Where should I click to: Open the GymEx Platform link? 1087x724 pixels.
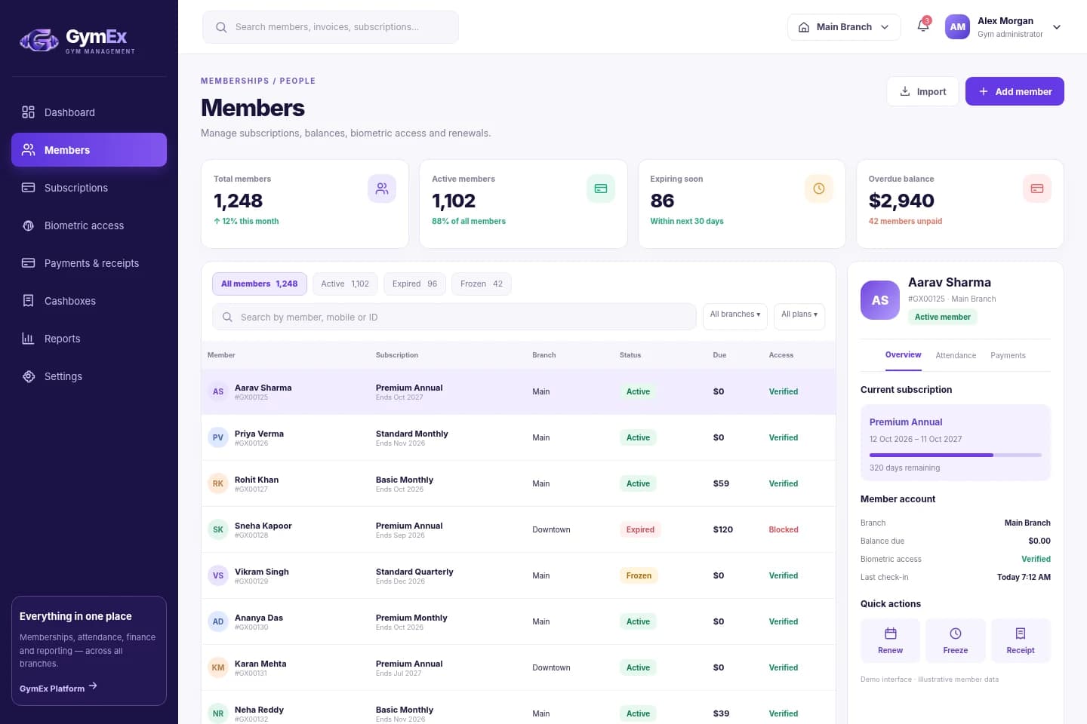[58, 688]
